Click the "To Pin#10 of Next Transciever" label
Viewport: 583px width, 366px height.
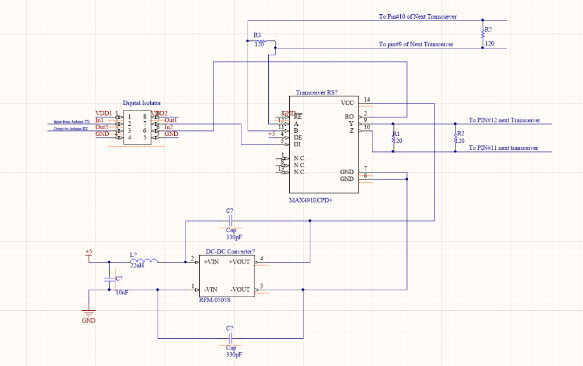[417, 17]
